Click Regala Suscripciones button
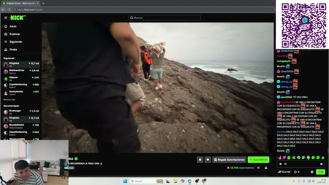This screenshot has width=329, height=185. point(229,160)
